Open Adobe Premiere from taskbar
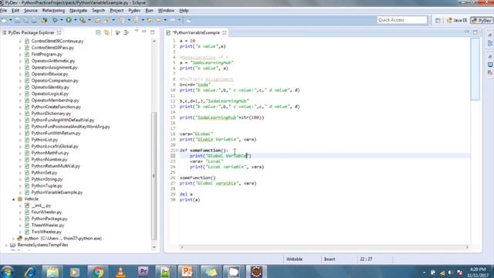This screenshot has width=494, height=278. [143, 272]
